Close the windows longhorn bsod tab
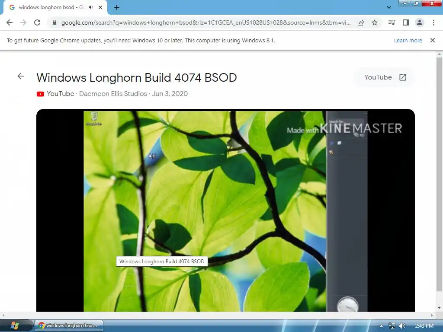Screen dimensions: 443x332 pyautogui.click(x=100, y=7)
